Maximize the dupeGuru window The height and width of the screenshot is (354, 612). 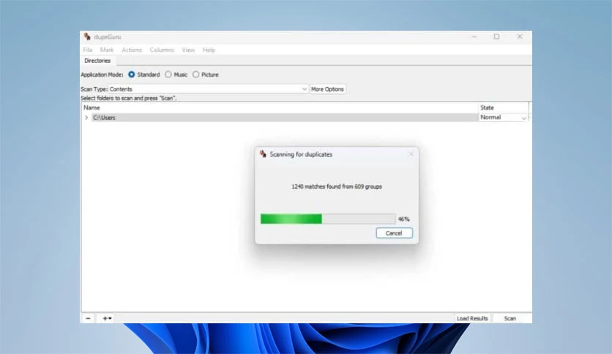click(x=496, y=37)
